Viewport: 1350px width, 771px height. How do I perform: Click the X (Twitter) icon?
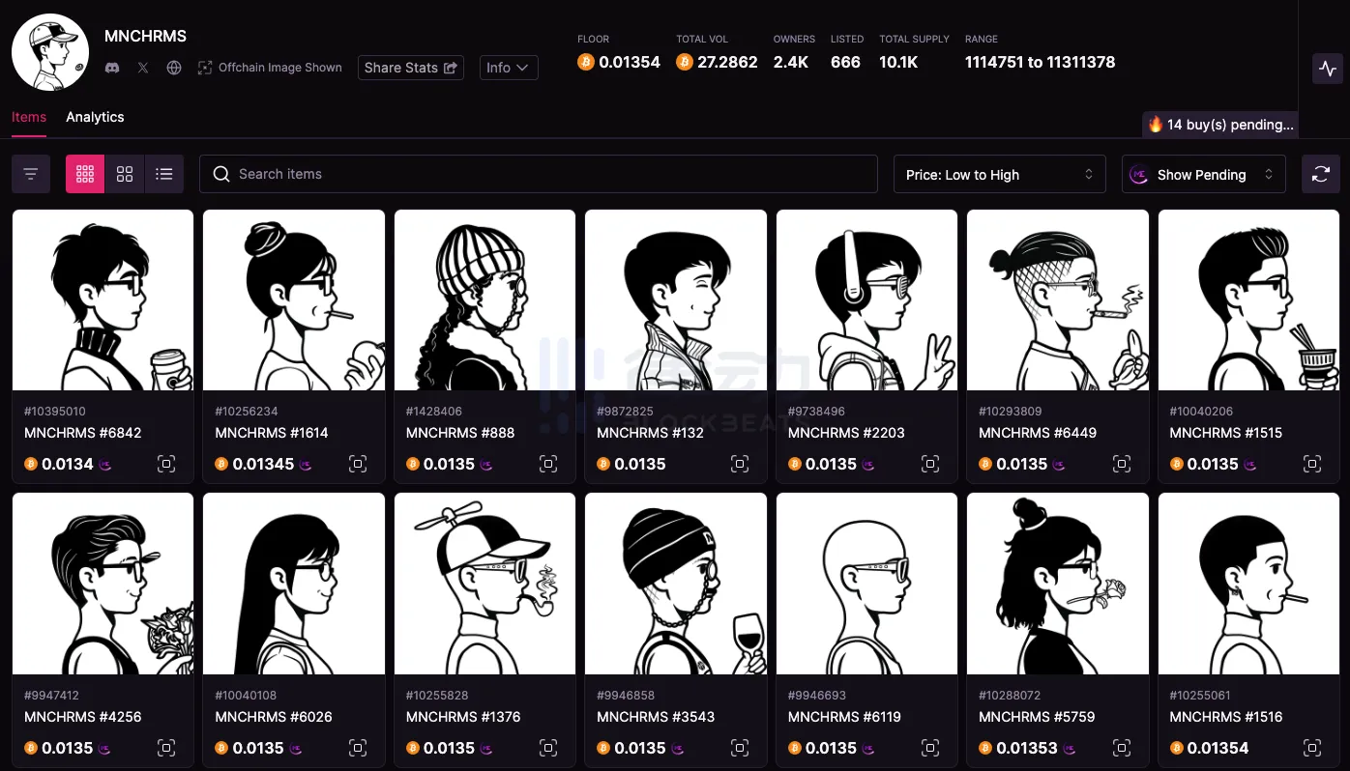(143, 68)
